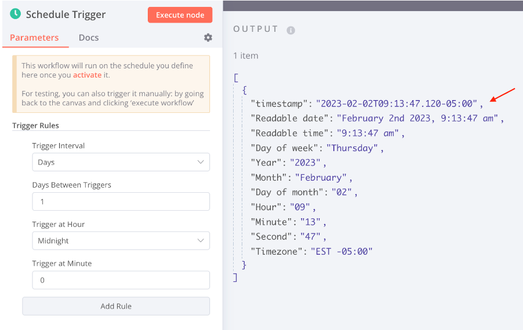The height and width of the screenshot is (330, 523).
Task: Follow the 'activate' link in the notice
Action: [87, 75]
